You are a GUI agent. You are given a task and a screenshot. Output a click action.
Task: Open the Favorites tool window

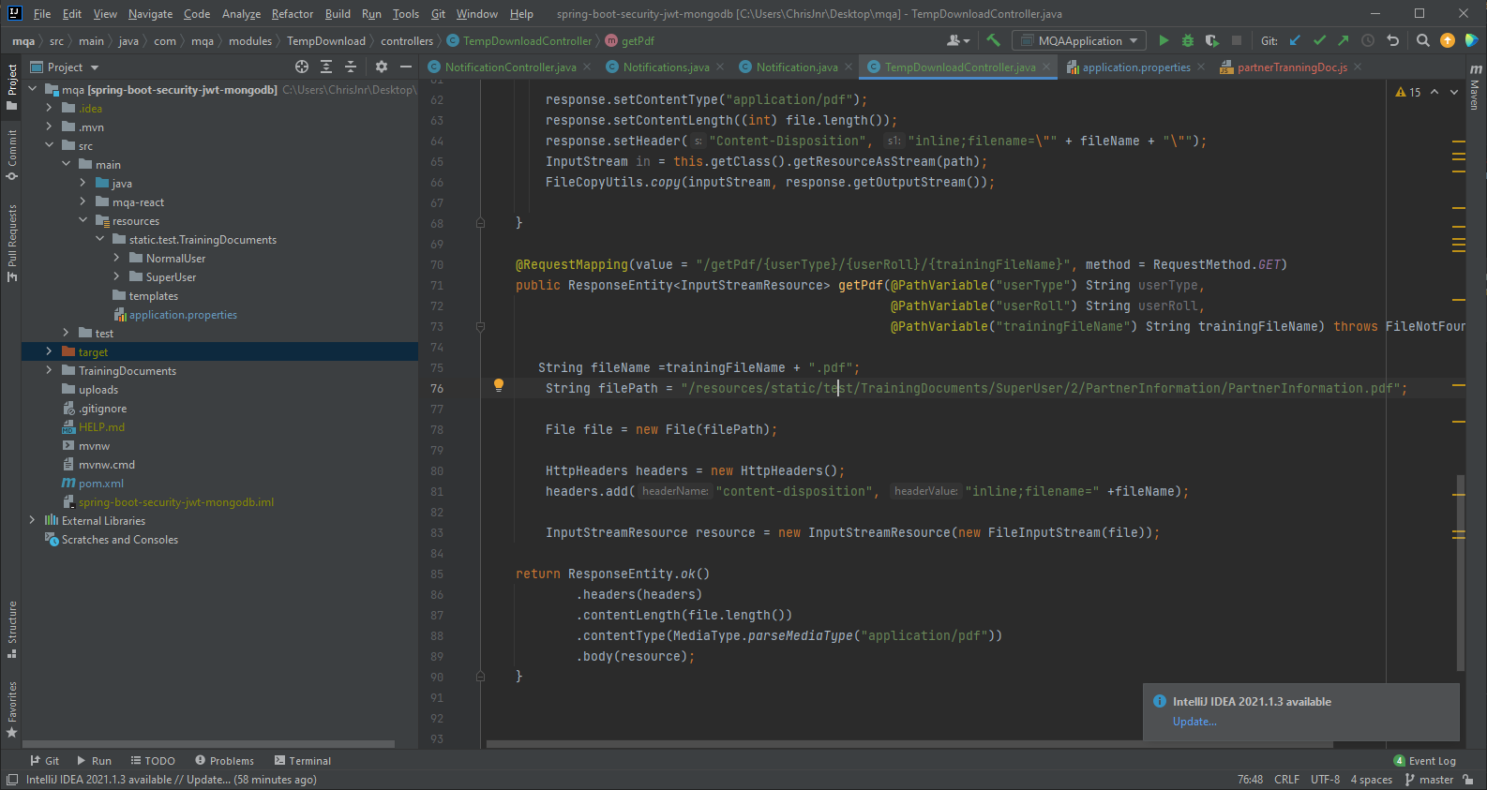click(12, 709)
